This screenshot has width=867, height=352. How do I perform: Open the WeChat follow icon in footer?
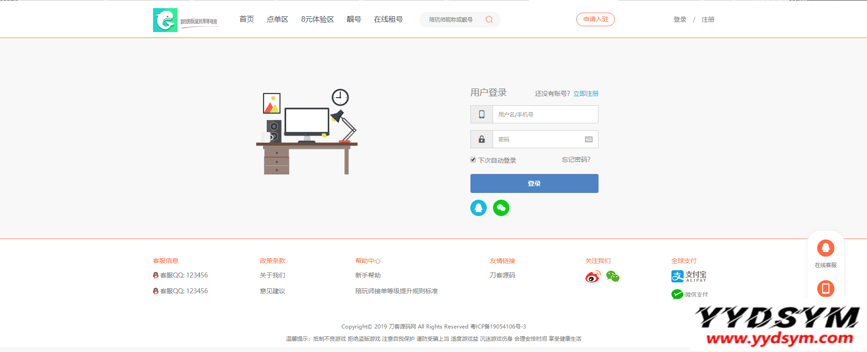point(613,276)
